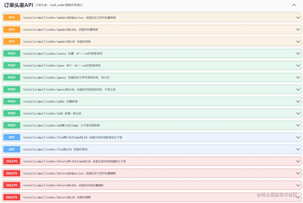Screen dimensions: 303x203
Task: Click PUT badge for updateByQueries
Action: coord(12,18)
